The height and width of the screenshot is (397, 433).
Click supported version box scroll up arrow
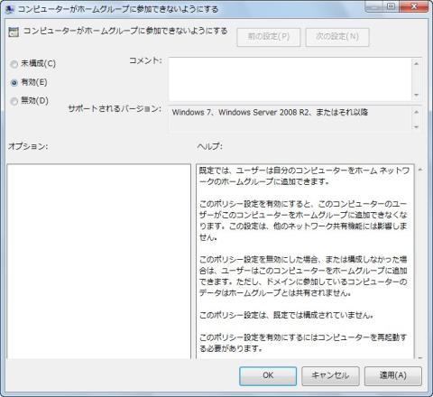[417, 112]
